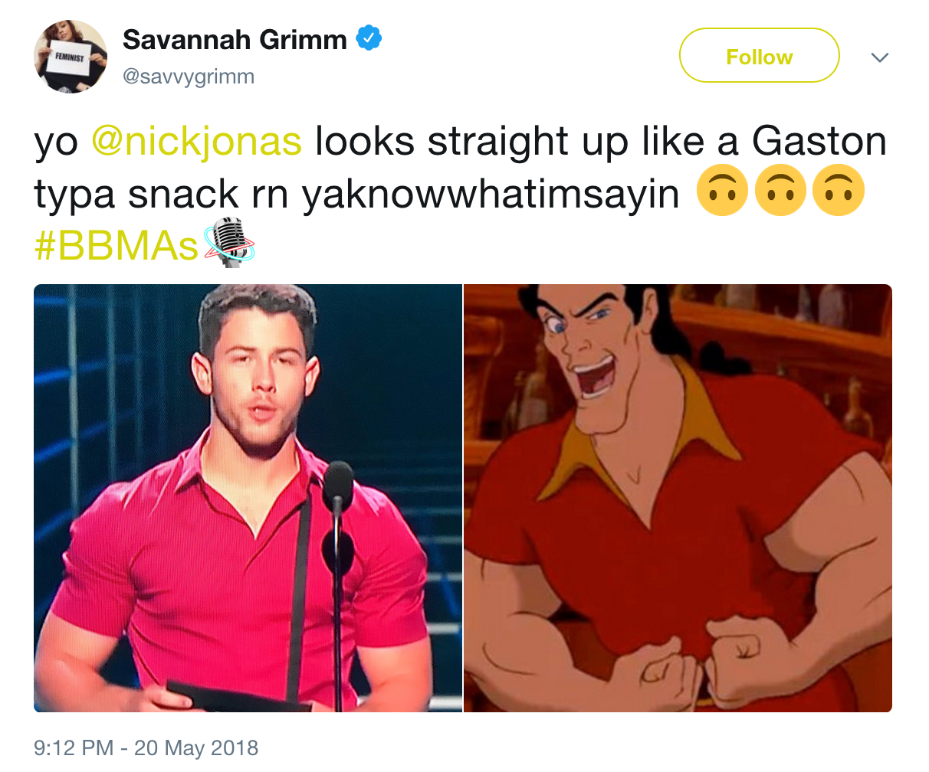Viewport: 929px width, 772px height.
Task: Open the #BBMAs hashtag
Action: tap(117, 245)
